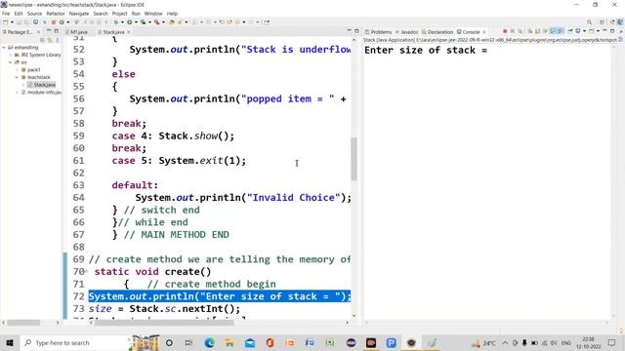Open the Project menu

point(119,14)
